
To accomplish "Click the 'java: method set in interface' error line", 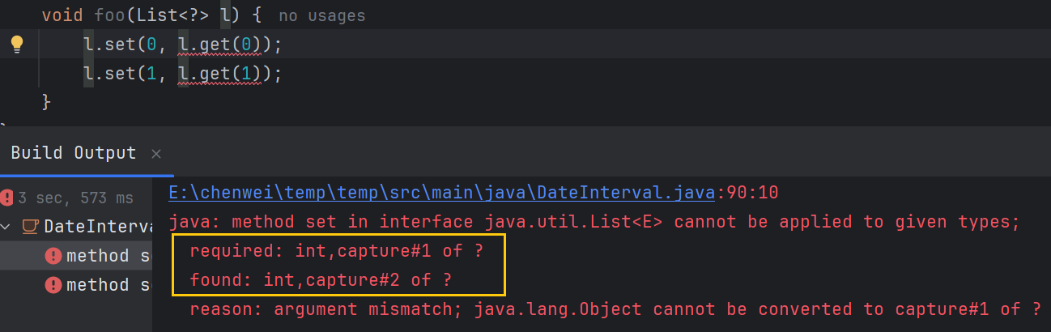I will pyautogui.click(x=594, y=222).
